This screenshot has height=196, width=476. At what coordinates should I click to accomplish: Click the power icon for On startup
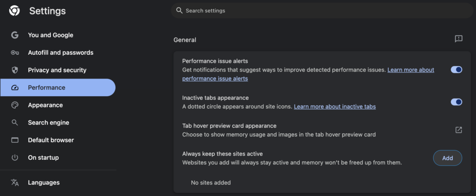(x=15, y=158)
